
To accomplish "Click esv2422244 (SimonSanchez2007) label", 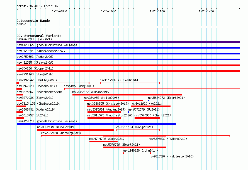I will coord(41,51).
